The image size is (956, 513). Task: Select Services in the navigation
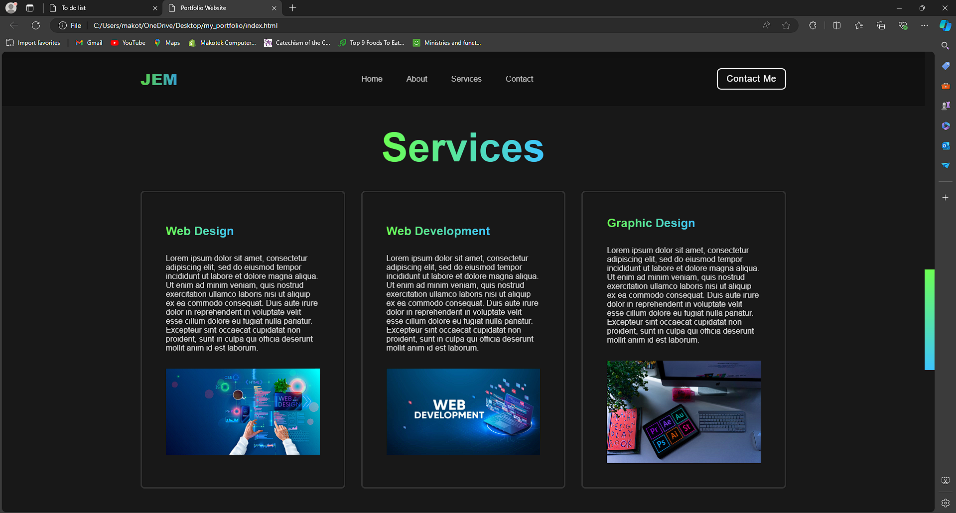466,79
